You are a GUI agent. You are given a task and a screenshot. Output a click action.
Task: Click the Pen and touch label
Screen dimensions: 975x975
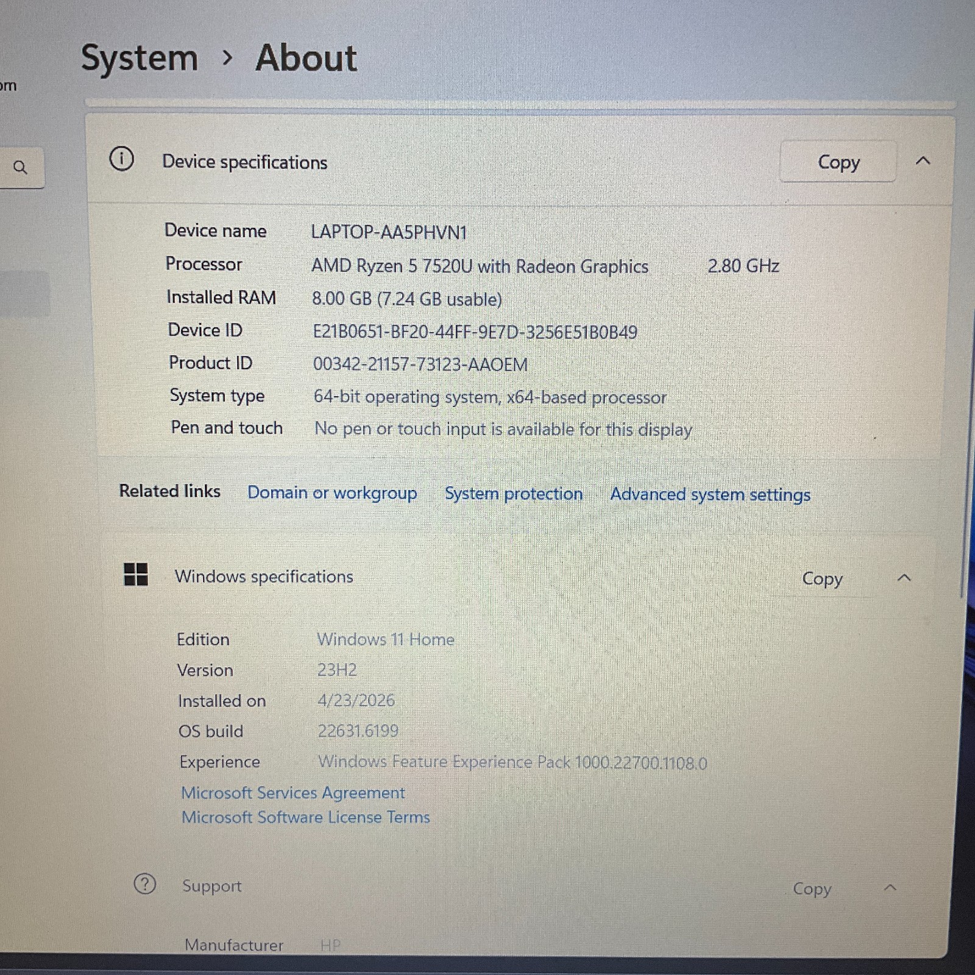(x=227, y=427)
